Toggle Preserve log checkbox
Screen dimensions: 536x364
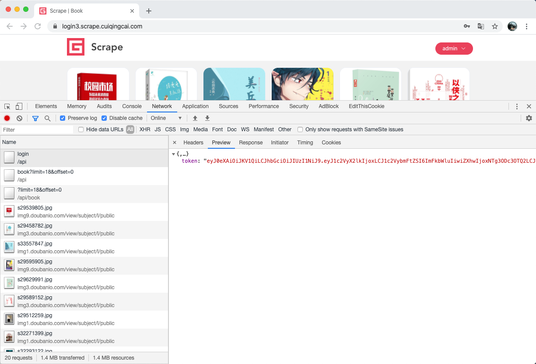click(x=63, y=118)
